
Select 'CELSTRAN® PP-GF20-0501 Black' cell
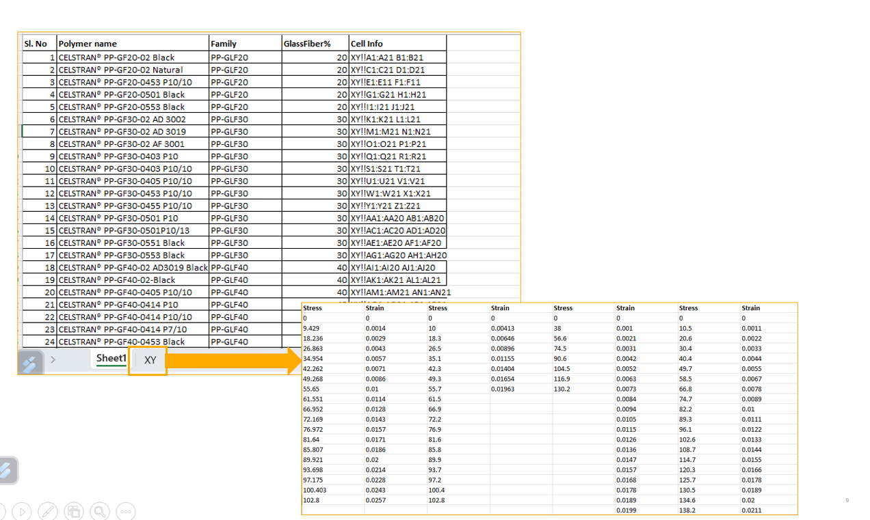coord(133,94)
